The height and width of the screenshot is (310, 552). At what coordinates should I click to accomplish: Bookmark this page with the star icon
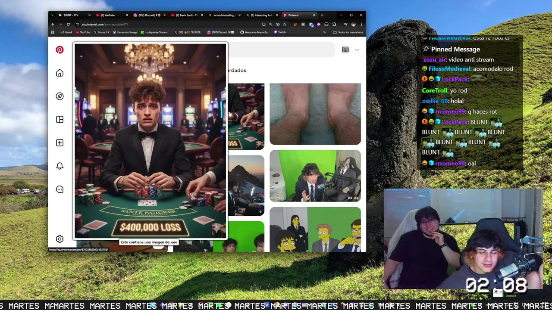coord(285,24)
